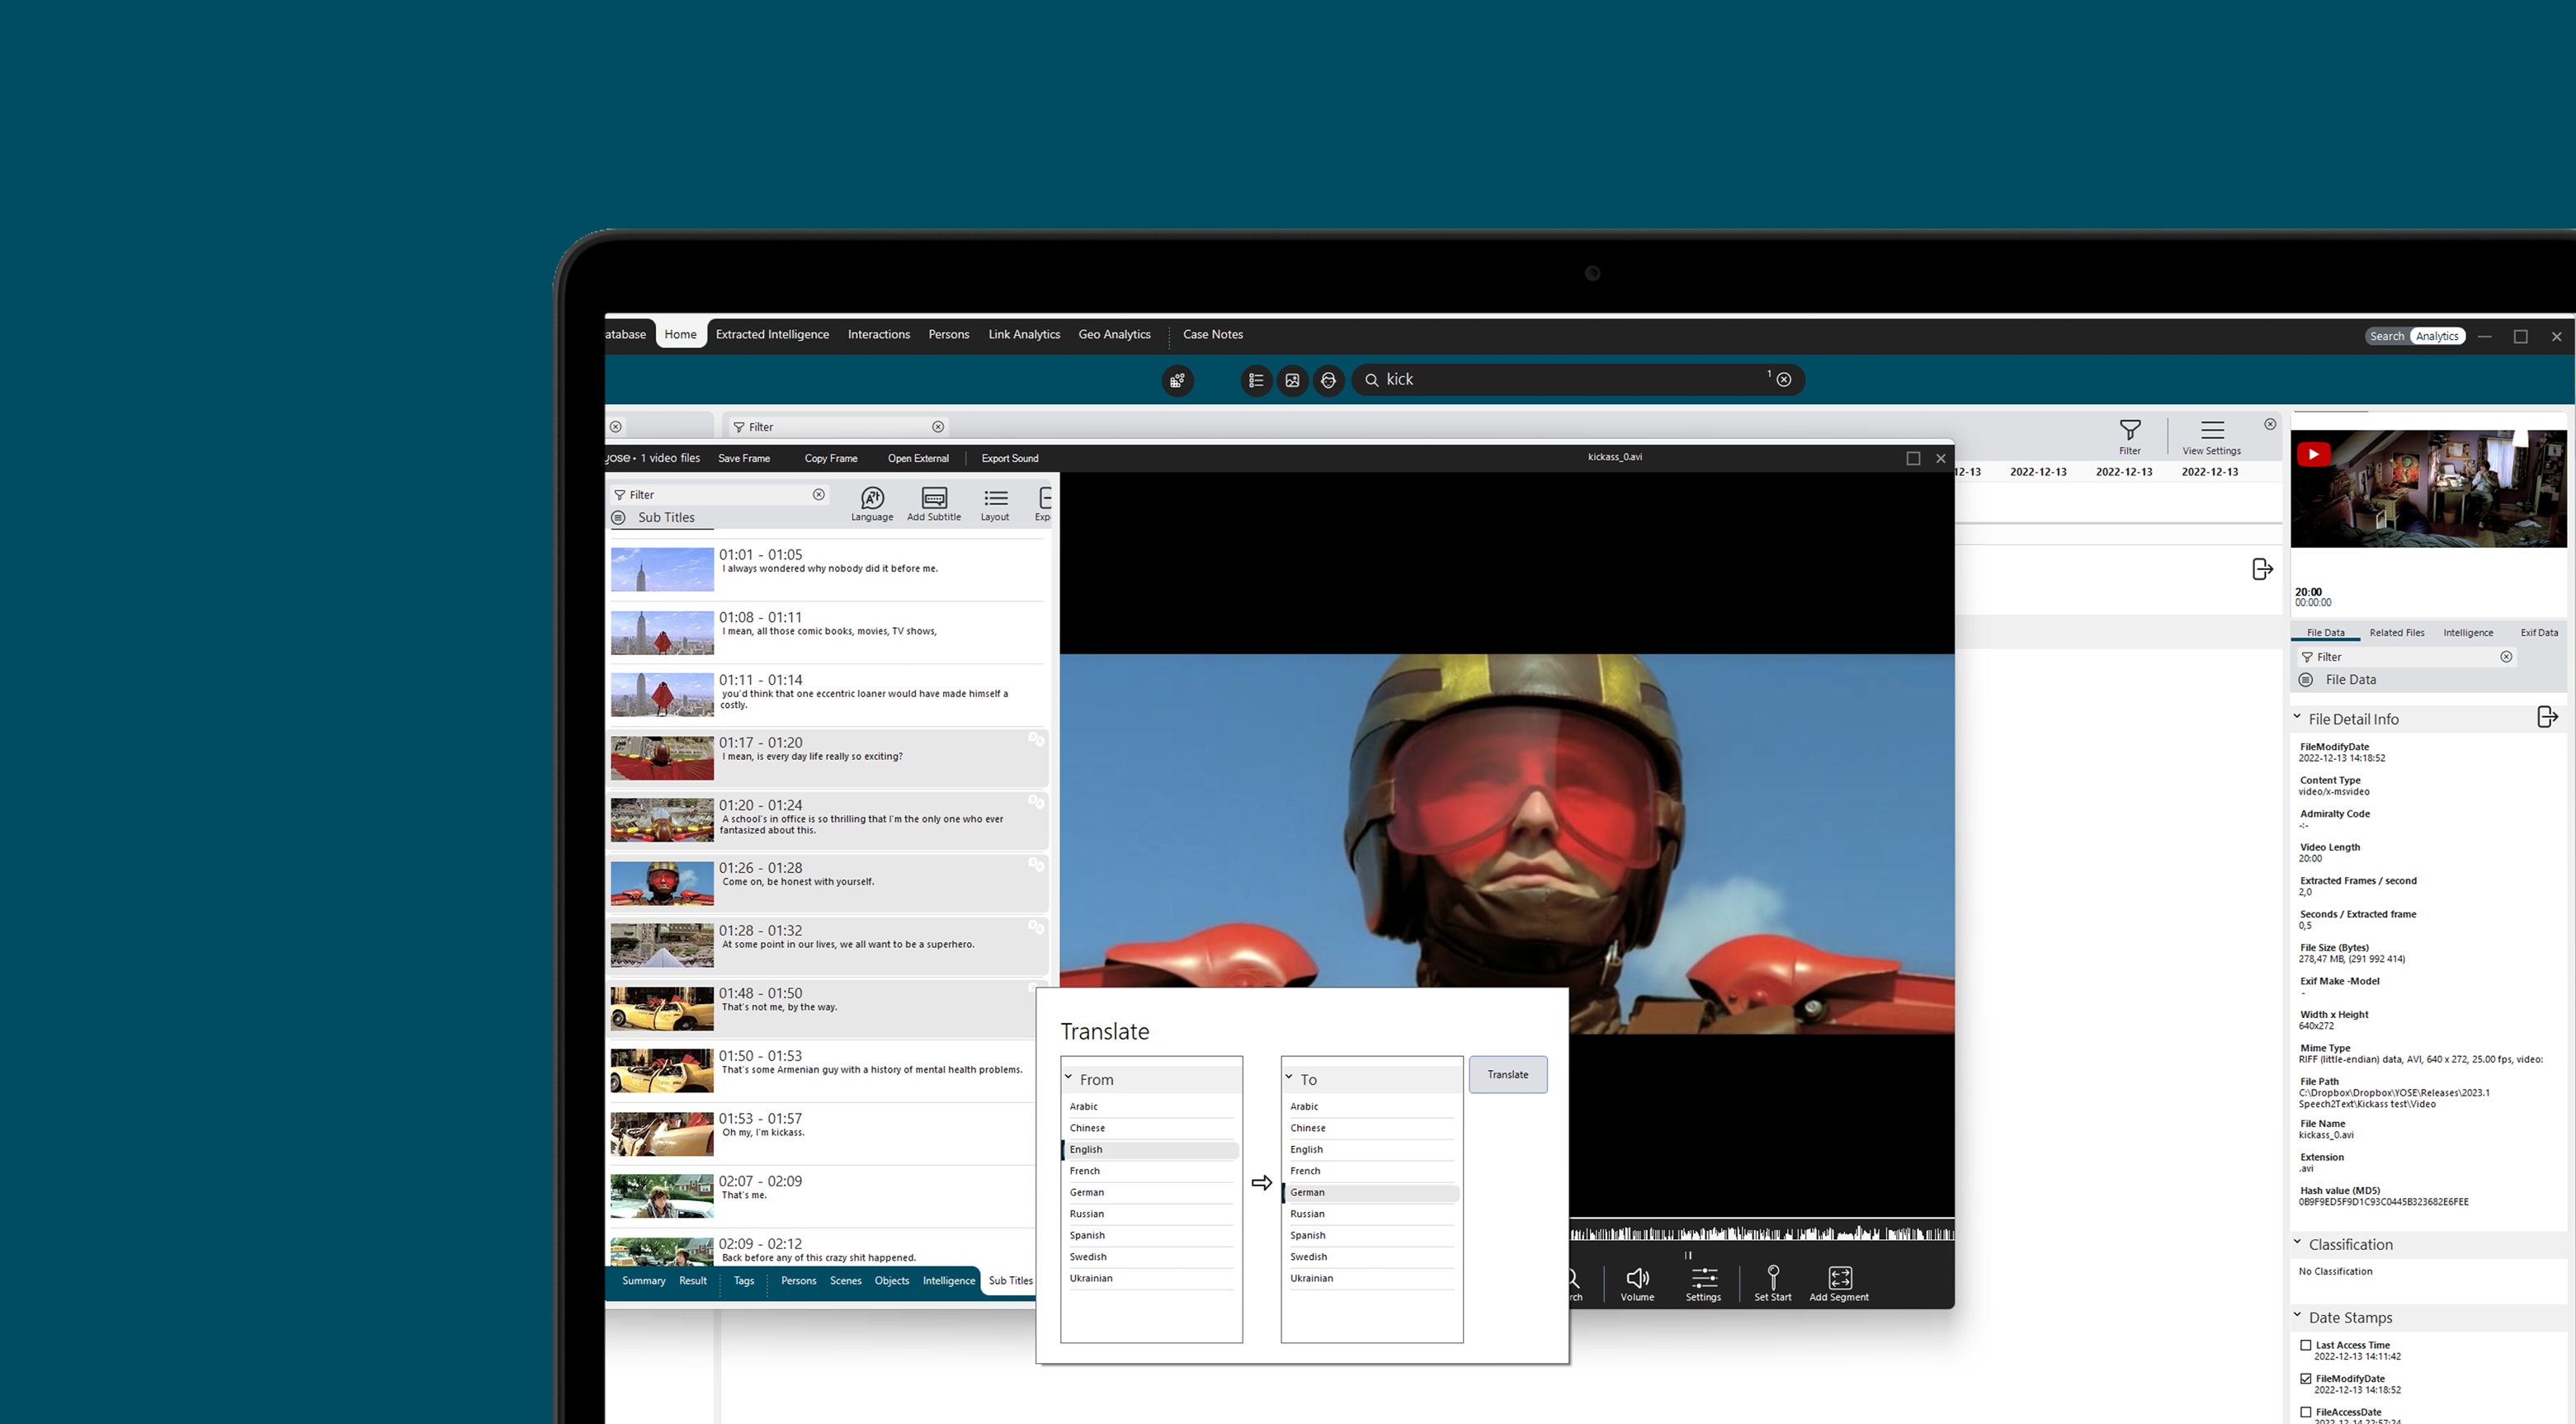Open the Scenes bottom tab
This screenshot has height=1424, width=2576.
tap(845, 1280)
